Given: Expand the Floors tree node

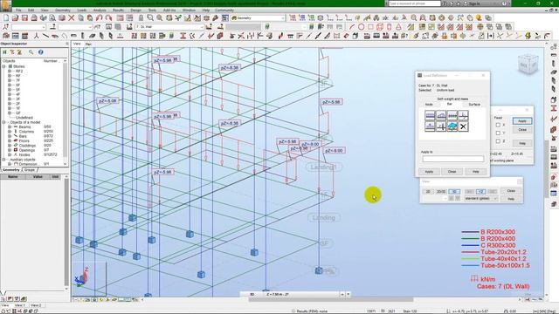Looking at the screenshot, I should pos(10,140).
